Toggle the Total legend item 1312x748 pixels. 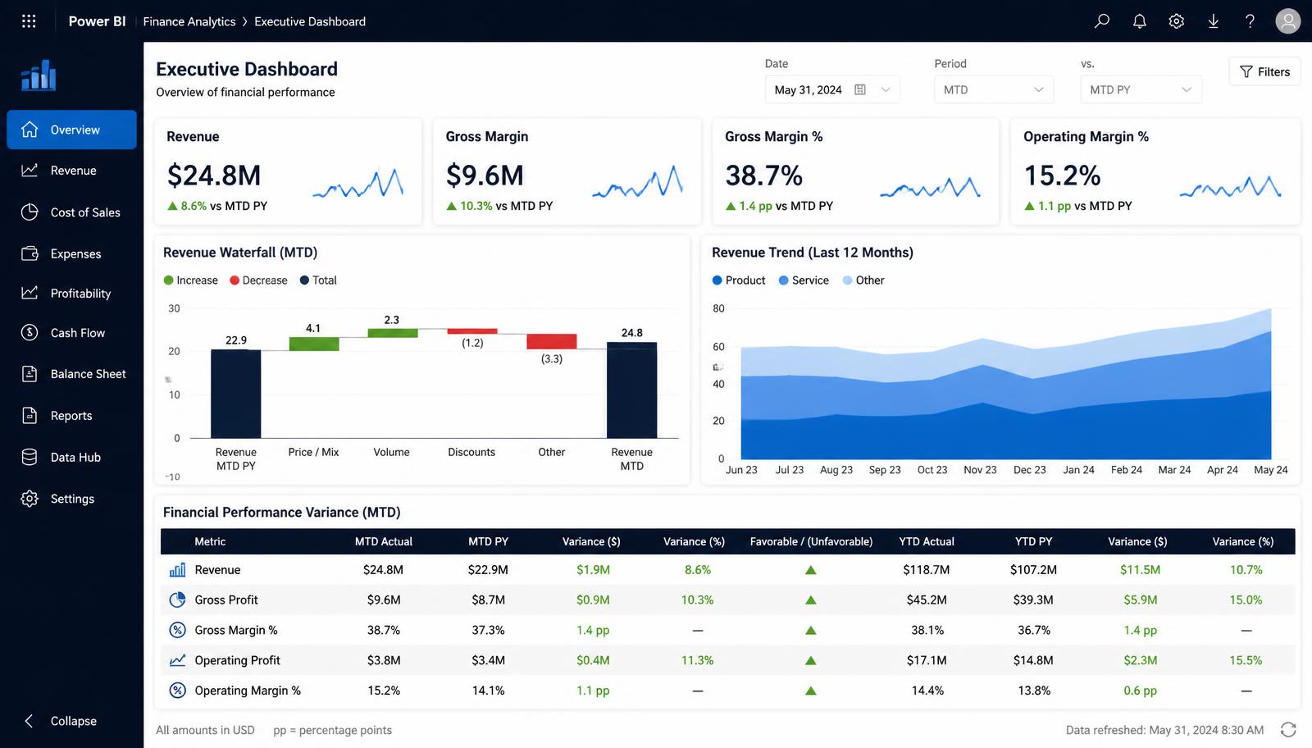point(318,280)
